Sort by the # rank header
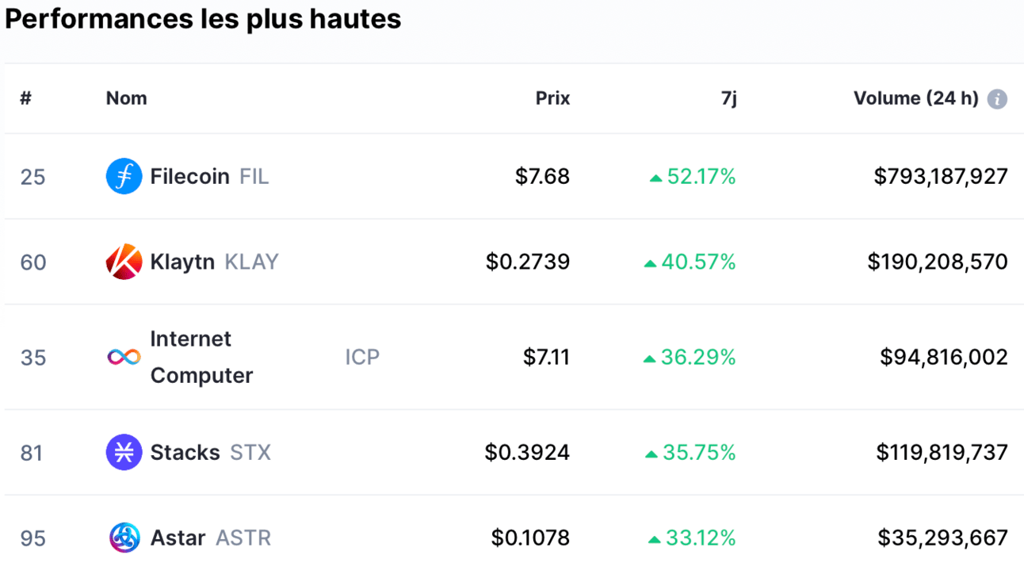Image resolution: width=1024 pixels, height=578 pixels. (x=25, y=98)
